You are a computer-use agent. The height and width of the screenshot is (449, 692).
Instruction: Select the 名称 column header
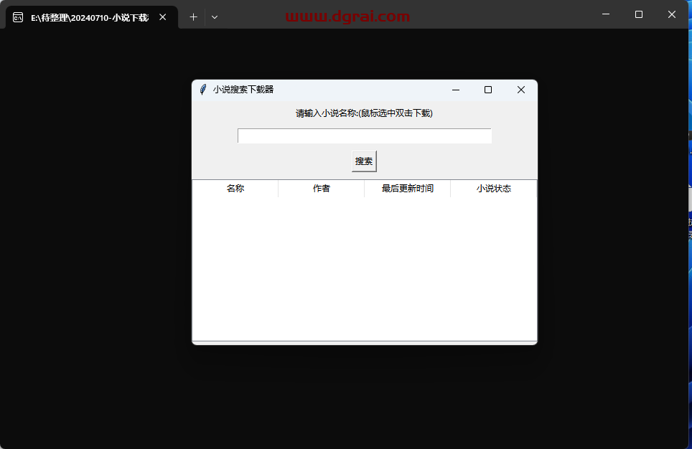coord(235,189)
